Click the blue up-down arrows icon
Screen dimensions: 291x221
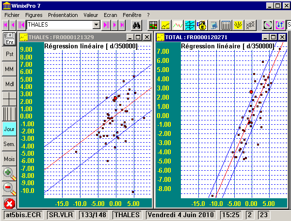coord(280,25)
